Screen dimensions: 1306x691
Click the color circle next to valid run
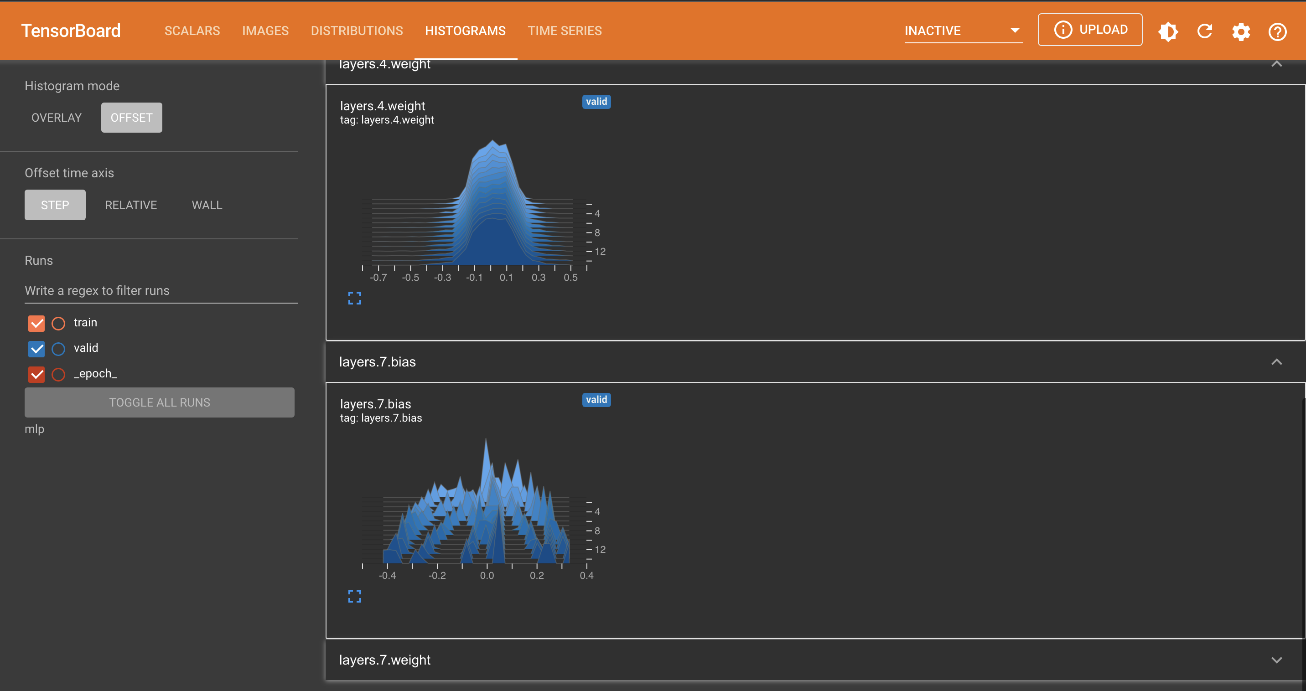pos(58,349)
